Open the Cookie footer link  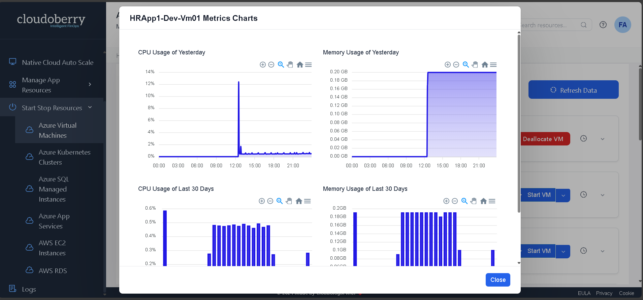click(626, 293)
